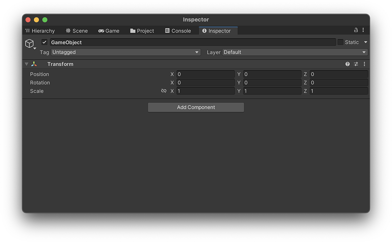
Task: Click the Scale Y field
Action: tap(272, 91)
